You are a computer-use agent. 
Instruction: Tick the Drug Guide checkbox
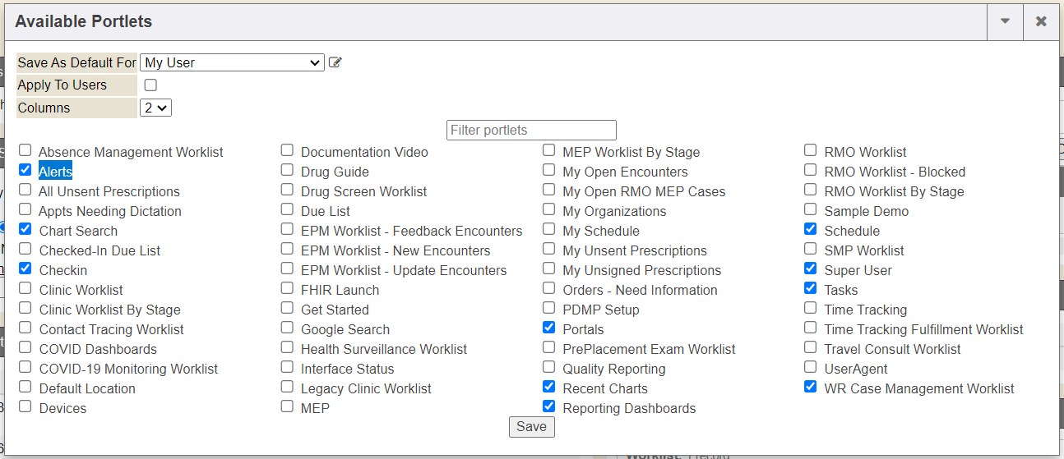pyautogui.click(x=287, y=170)
